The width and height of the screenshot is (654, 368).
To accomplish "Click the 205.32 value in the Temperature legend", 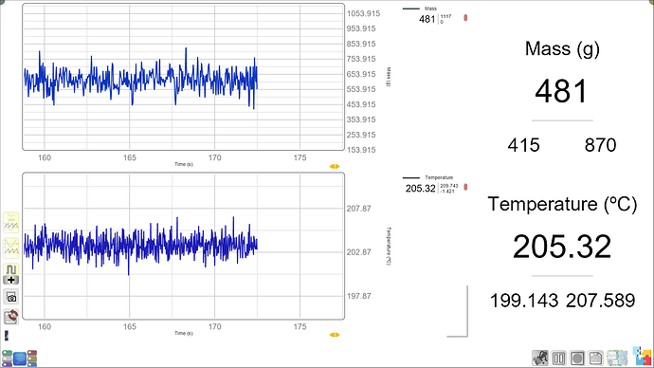I will pos(421,188).
